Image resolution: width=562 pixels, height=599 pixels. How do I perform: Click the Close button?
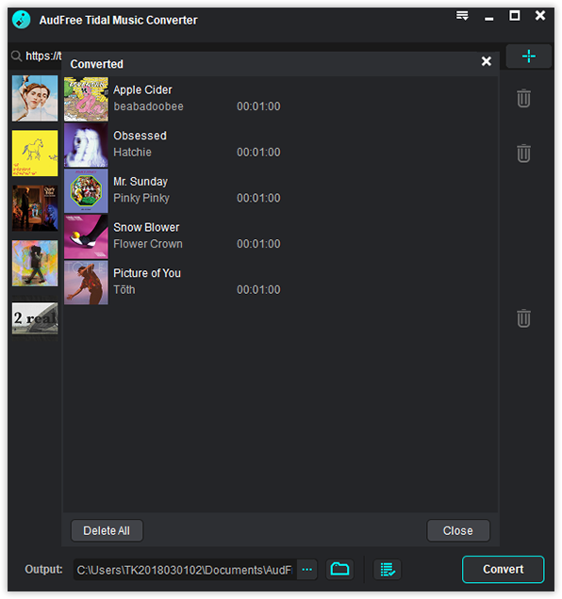(x=458, y=530)
